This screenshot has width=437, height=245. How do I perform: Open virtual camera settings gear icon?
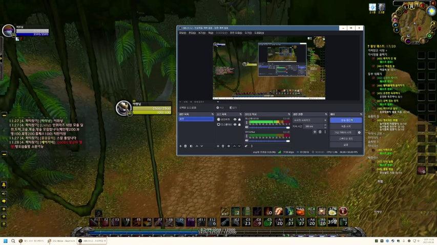click(359, 133)
